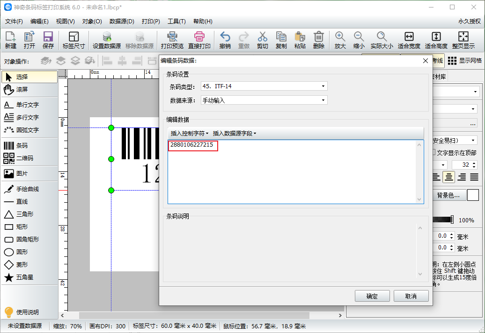This screenshot has height=333, width=485.
Task: Save the label using the 保存 icon
Action: click(x=48, y=40)
